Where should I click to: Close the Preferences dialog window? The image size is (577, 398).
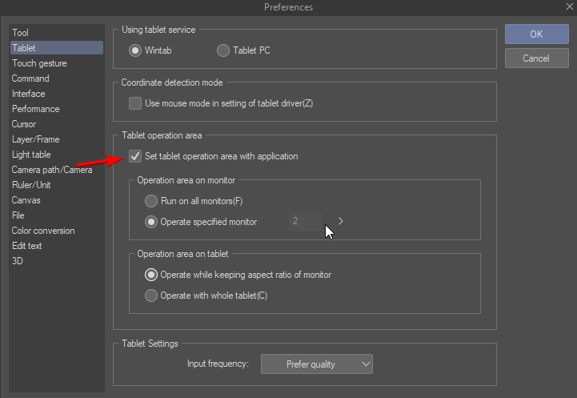[569, 6]
